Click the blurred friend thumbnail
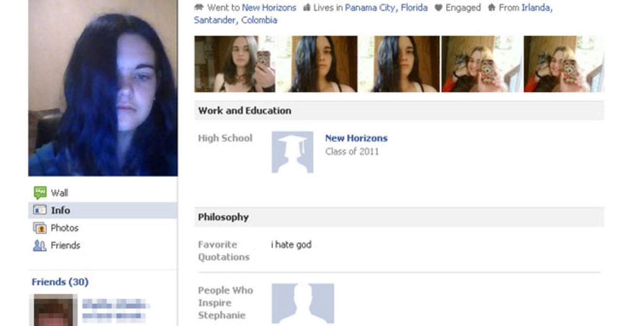The height and width of the screenshot is (326, 621). point(53,310)
